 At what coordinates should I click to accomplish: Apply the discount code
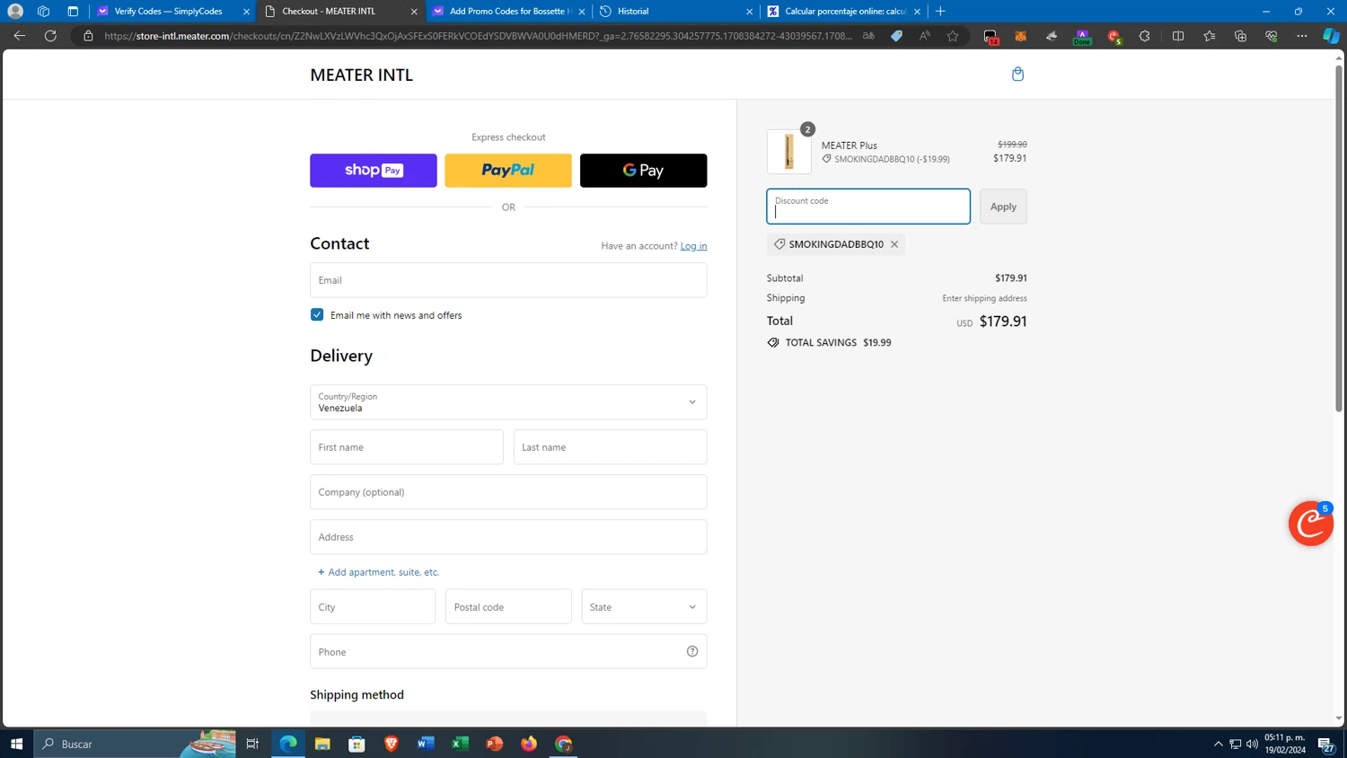pos(1003,207)
